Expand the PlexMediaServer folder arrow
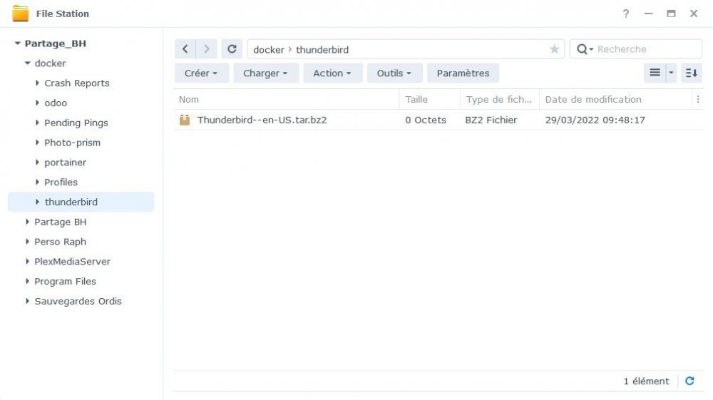The width and height of the screenshot is (713, 400). 27,262
